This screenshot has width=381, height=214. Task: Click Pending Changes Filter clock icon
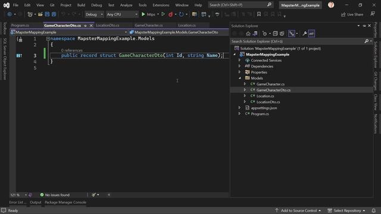[x=264, y=34]
